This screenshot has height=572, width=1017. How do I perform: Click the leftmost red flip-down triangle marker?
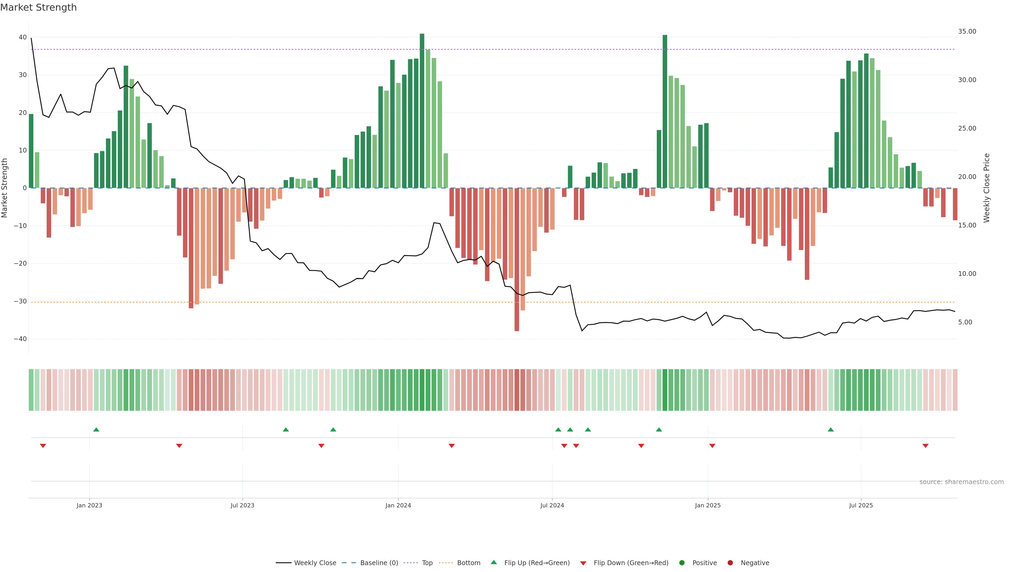43,446
